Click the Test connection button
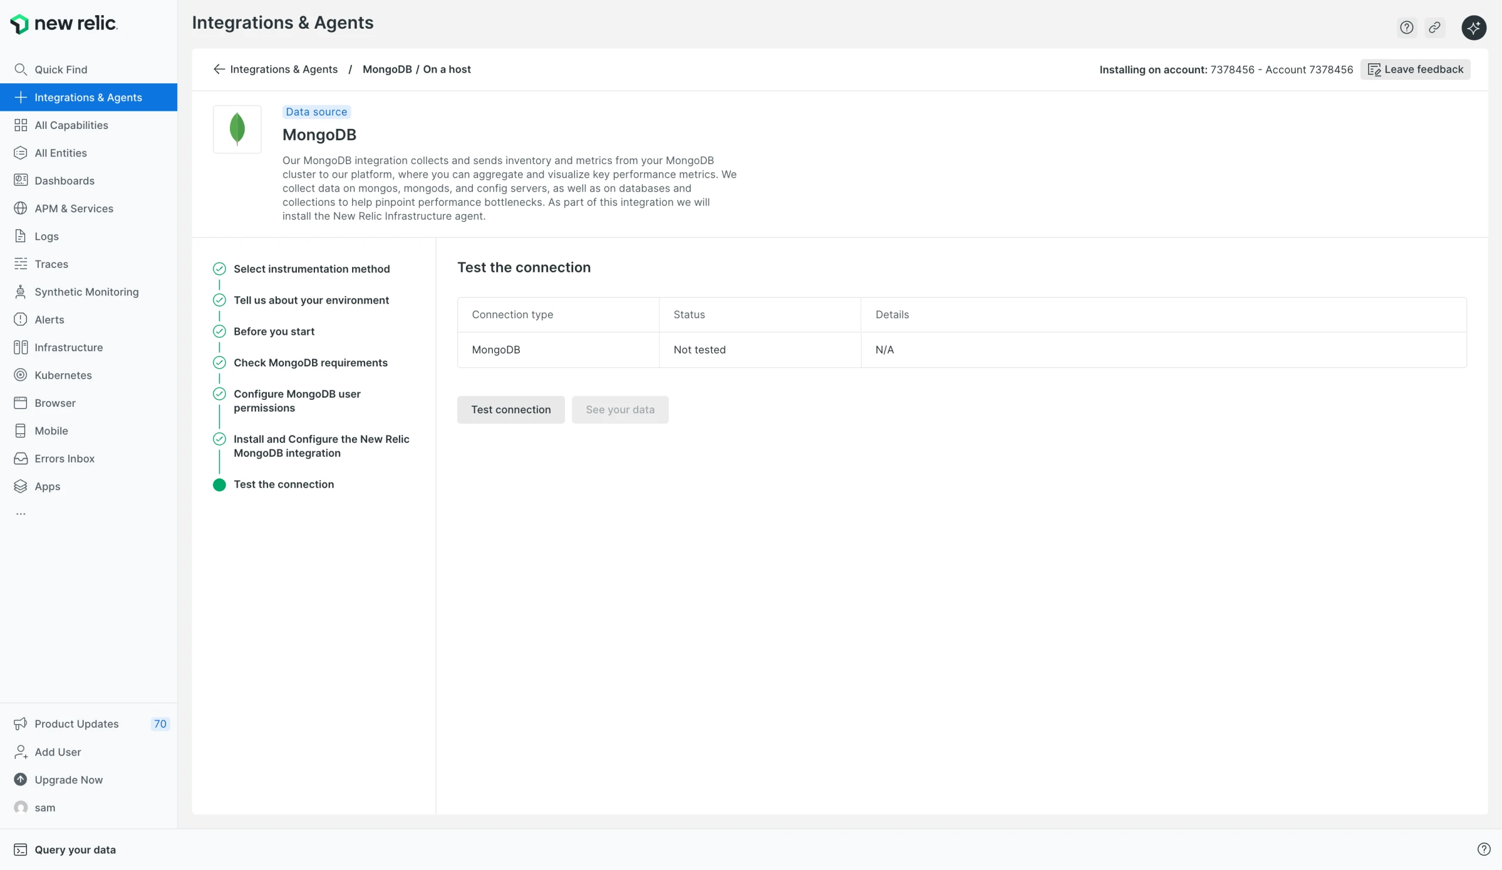Viewport: 1502px width, 870px height. point(511,410)
